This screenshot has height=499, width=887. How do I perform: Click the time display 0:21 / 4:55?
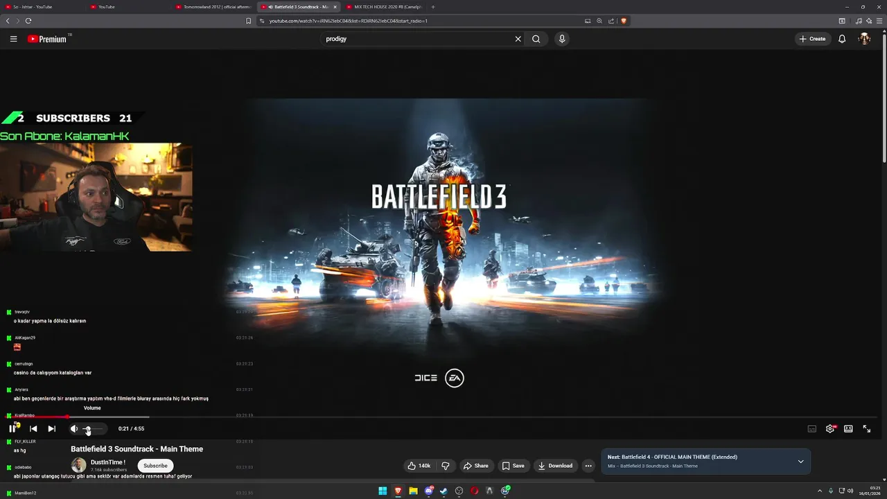131,429
